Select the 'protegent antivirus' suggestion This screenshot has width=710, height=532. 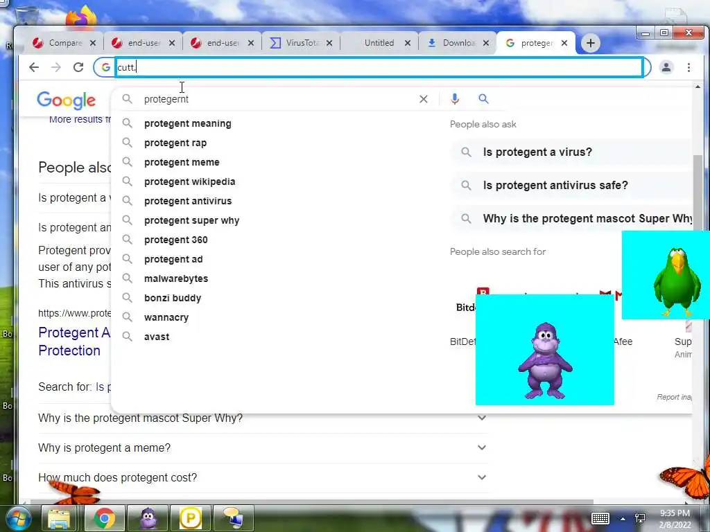click(188, 202)
